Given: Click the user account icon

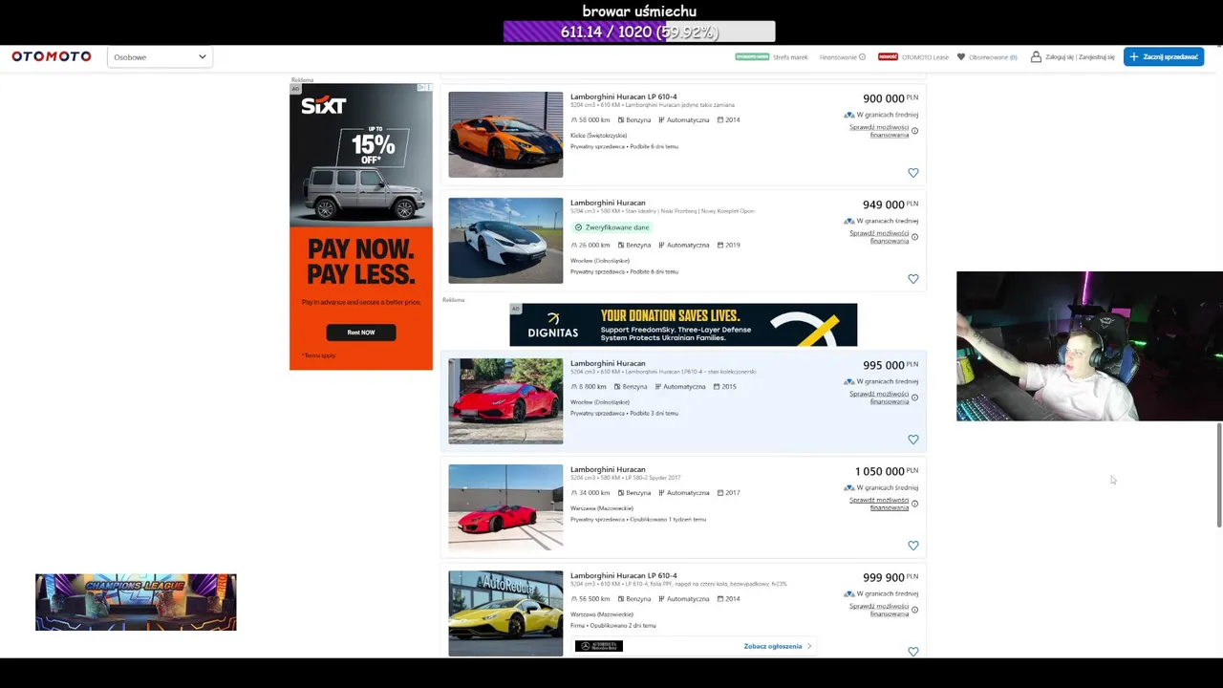Looking at the screenshot, I should (x=1036, y=57).
